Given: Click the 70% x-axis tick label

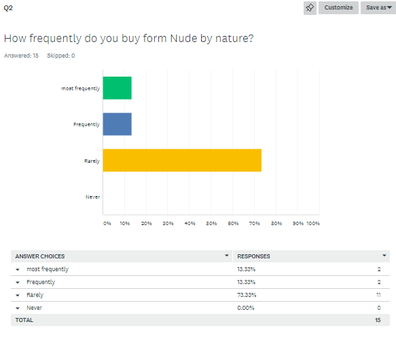Looking at the screenshot, I should pyautogui.click(x=254, y=223).
